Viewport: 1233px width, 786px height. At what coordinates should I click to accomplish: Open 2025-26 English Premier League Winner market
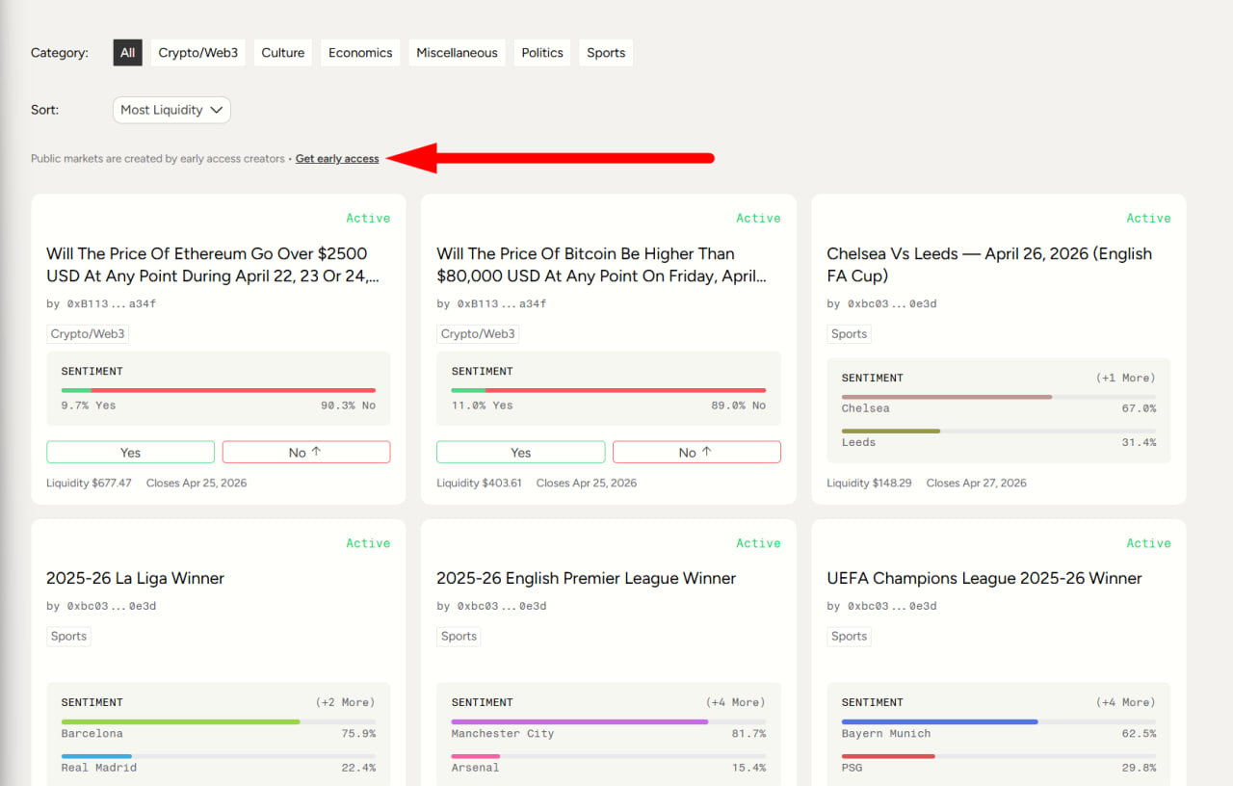(586, 579)
